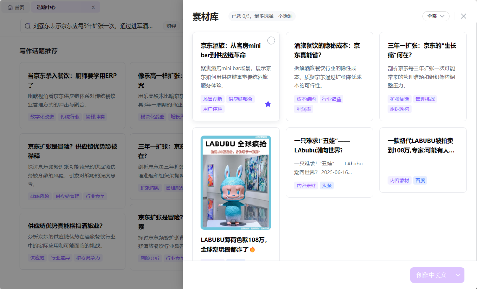Click the 传统行业 tag in background
The height and width of the screenshot is (289, 477).
click(x=70, y=117)
